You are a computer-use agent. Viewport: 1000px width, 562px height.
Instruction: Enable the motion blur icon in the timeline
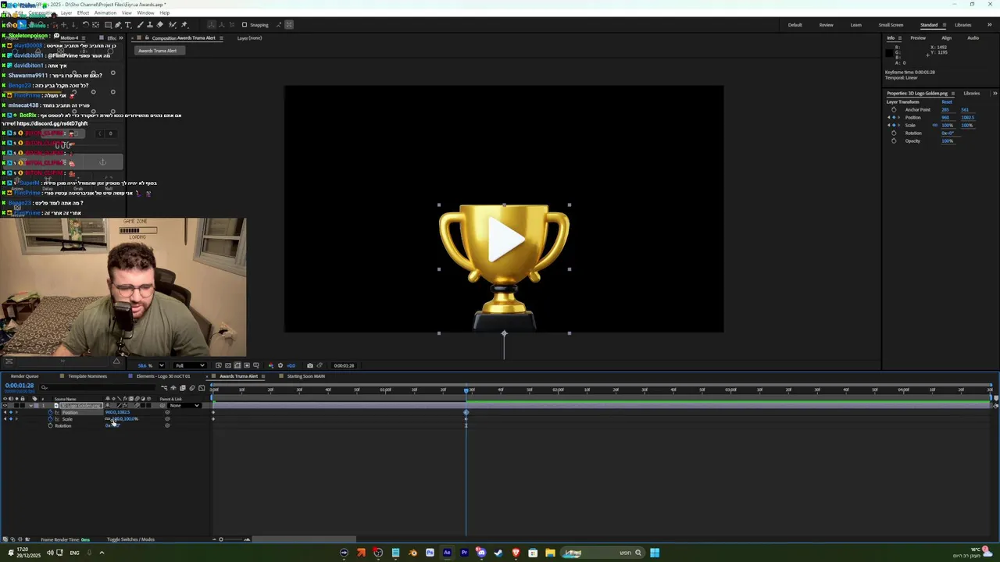coord(192,388)
